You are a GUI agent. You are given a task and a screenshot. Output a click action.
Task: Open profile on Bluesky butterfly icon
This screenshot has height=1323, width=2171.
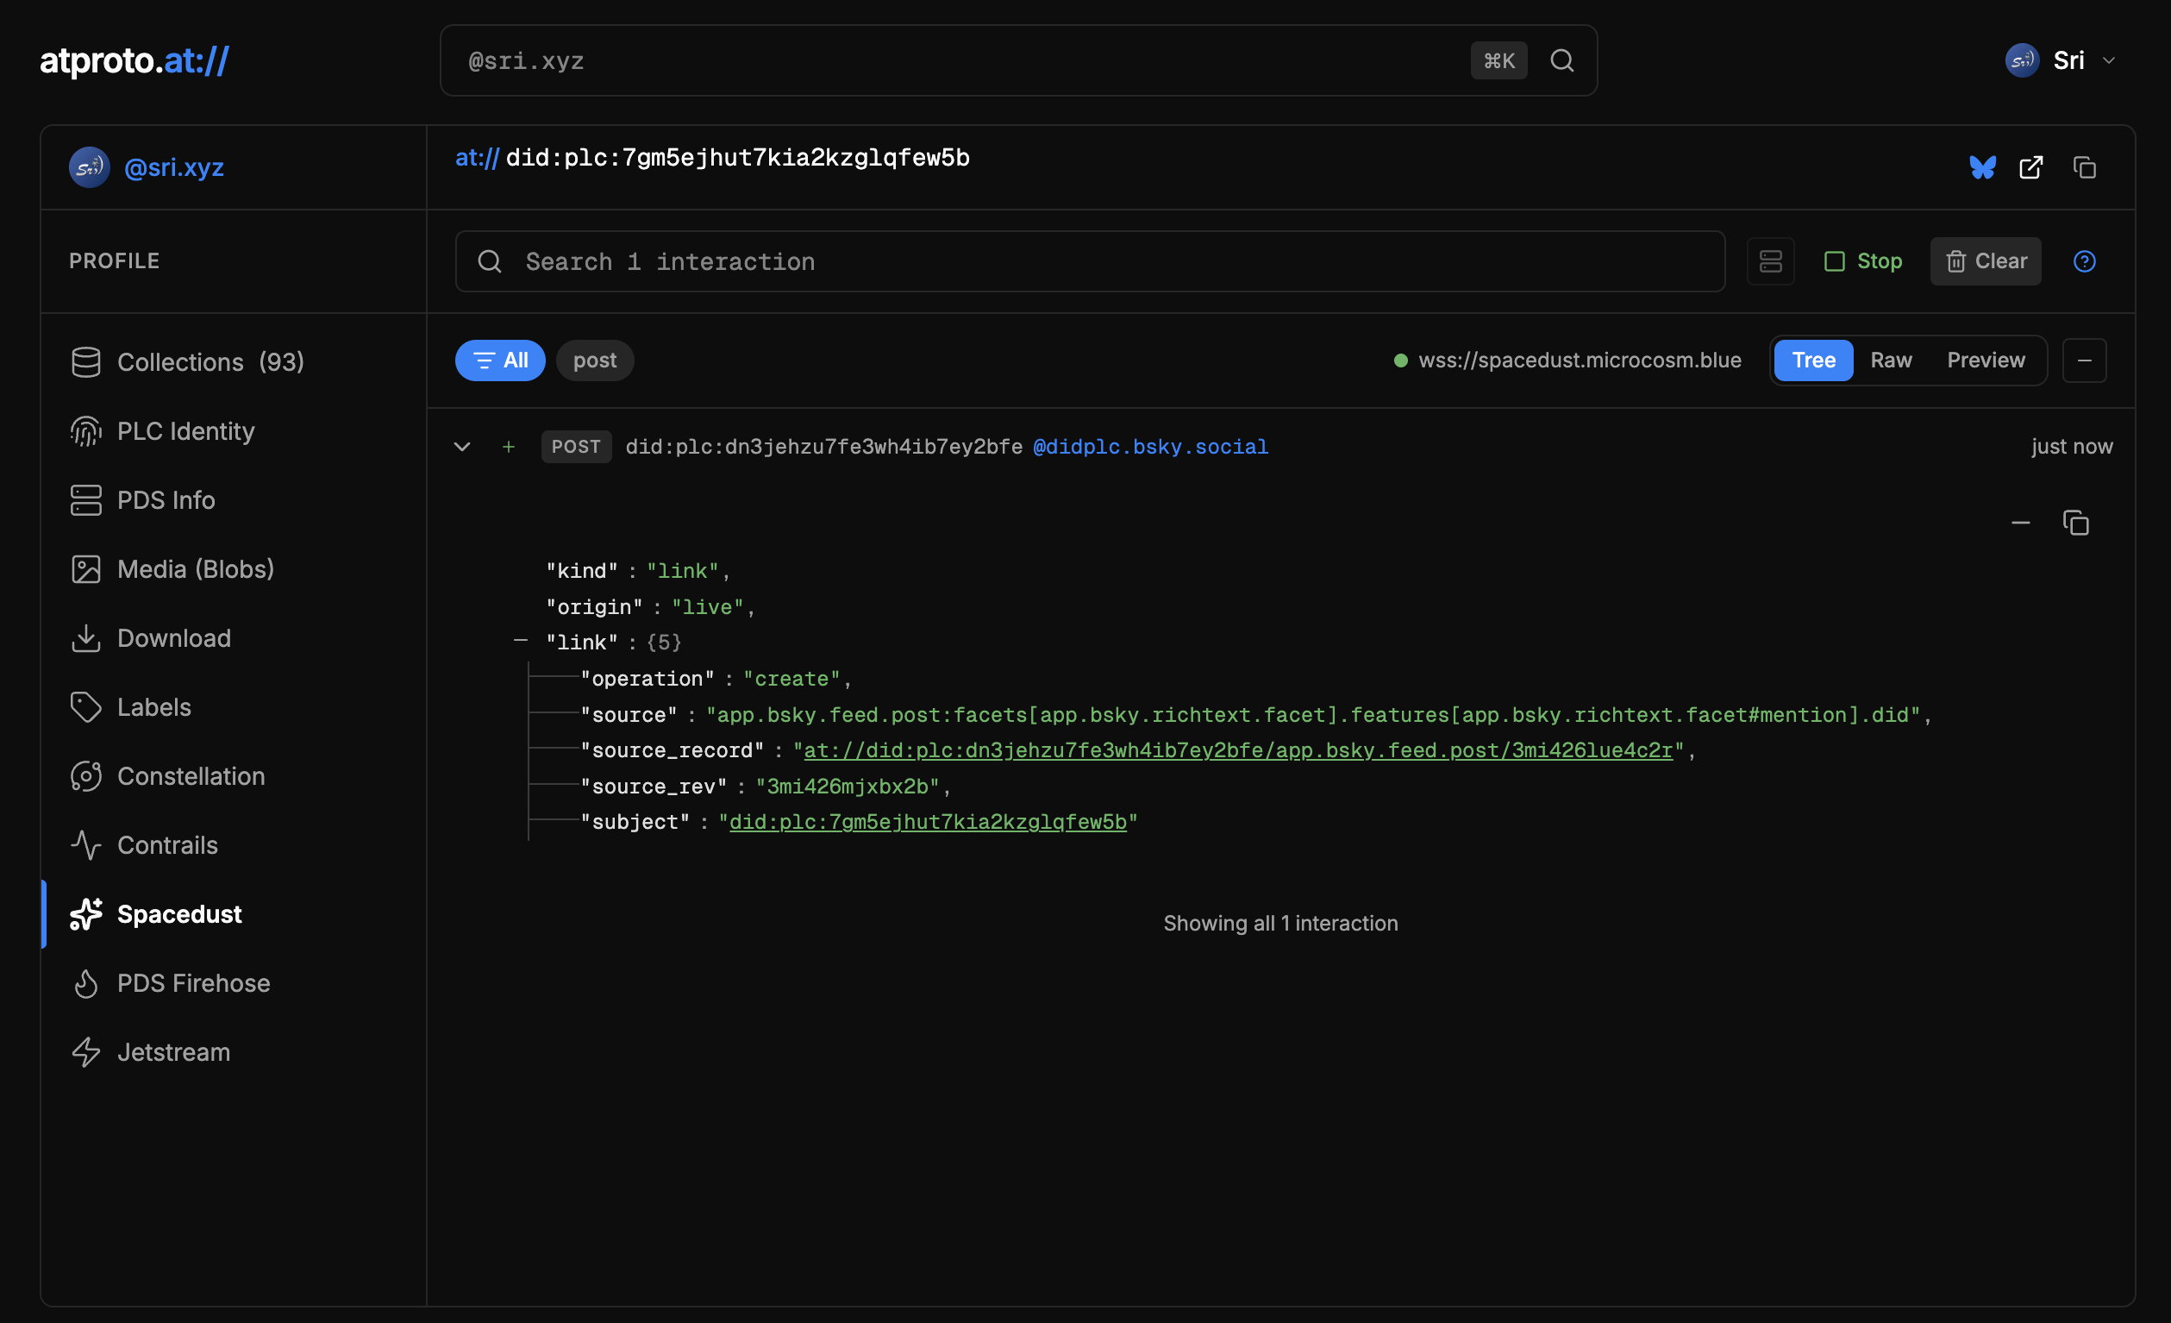tap(1981, 167)
